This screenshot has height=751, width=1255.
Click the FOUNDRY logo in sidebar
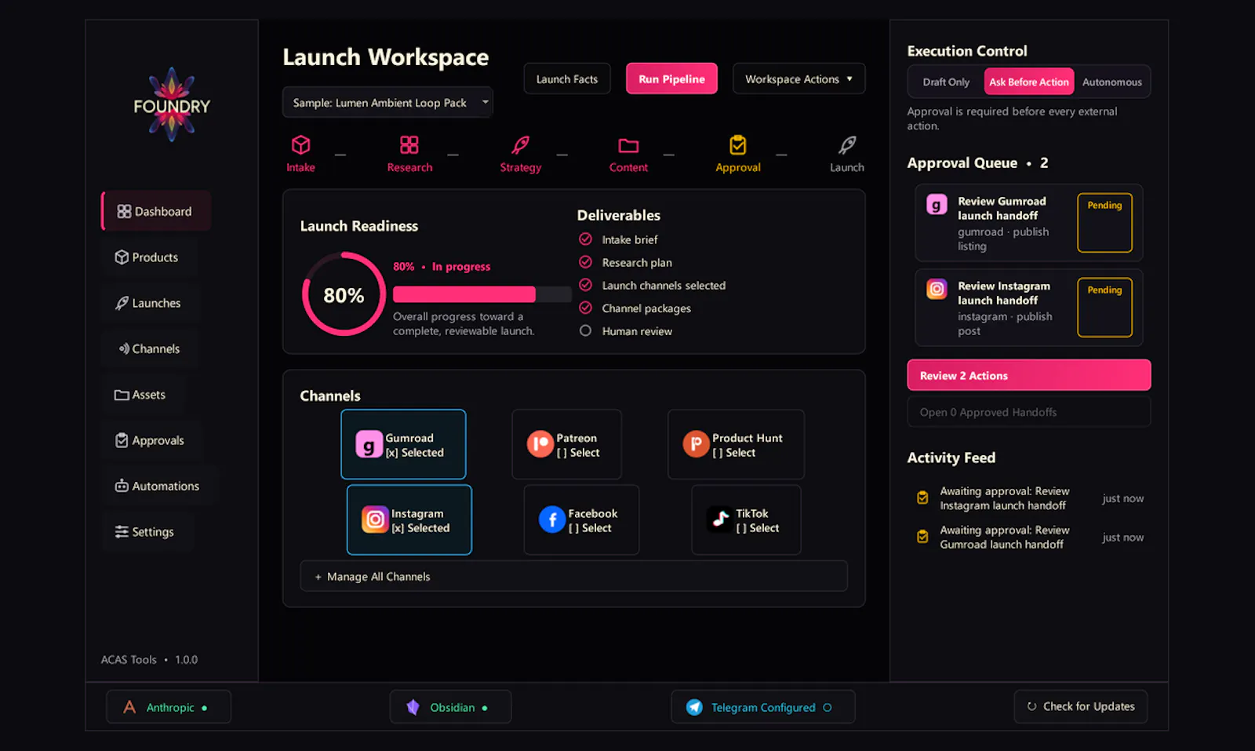pyautogui.click(x=172, y=105)
